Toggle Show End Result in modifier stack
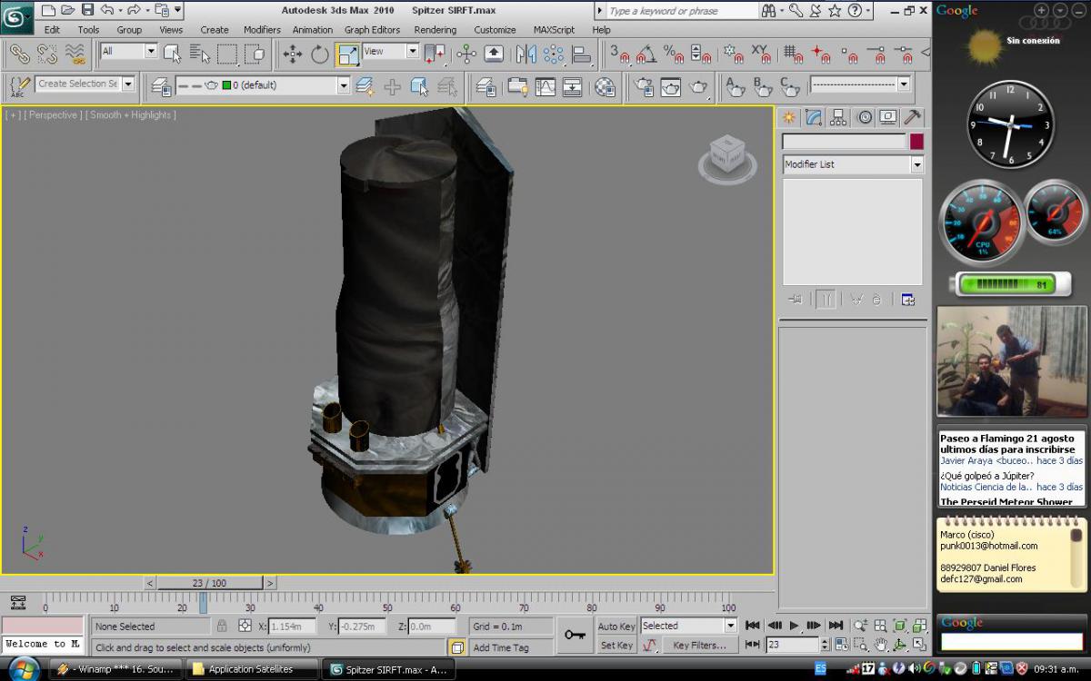 826,300
